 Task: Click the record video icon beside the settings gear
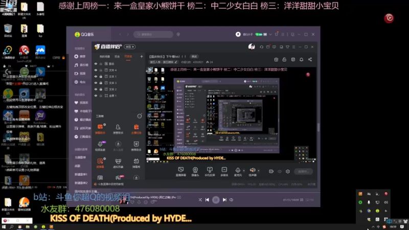tap(271, 171)
